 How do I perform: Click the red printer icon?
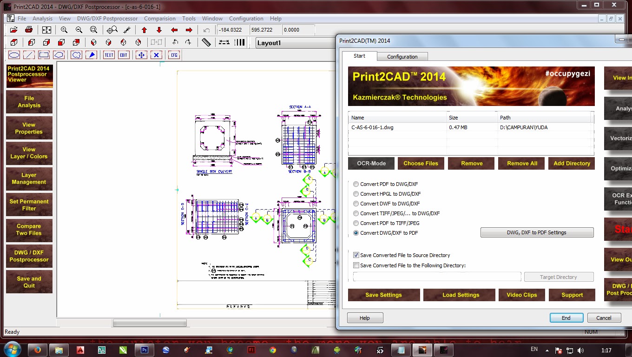(29, 30)
